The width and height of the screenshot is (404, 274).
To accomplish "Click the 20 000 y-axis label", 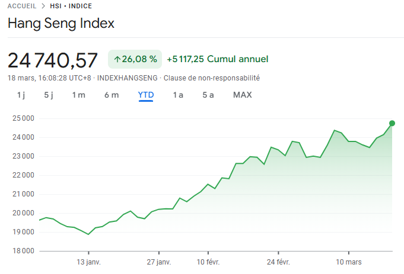I will tap(24, 213).
